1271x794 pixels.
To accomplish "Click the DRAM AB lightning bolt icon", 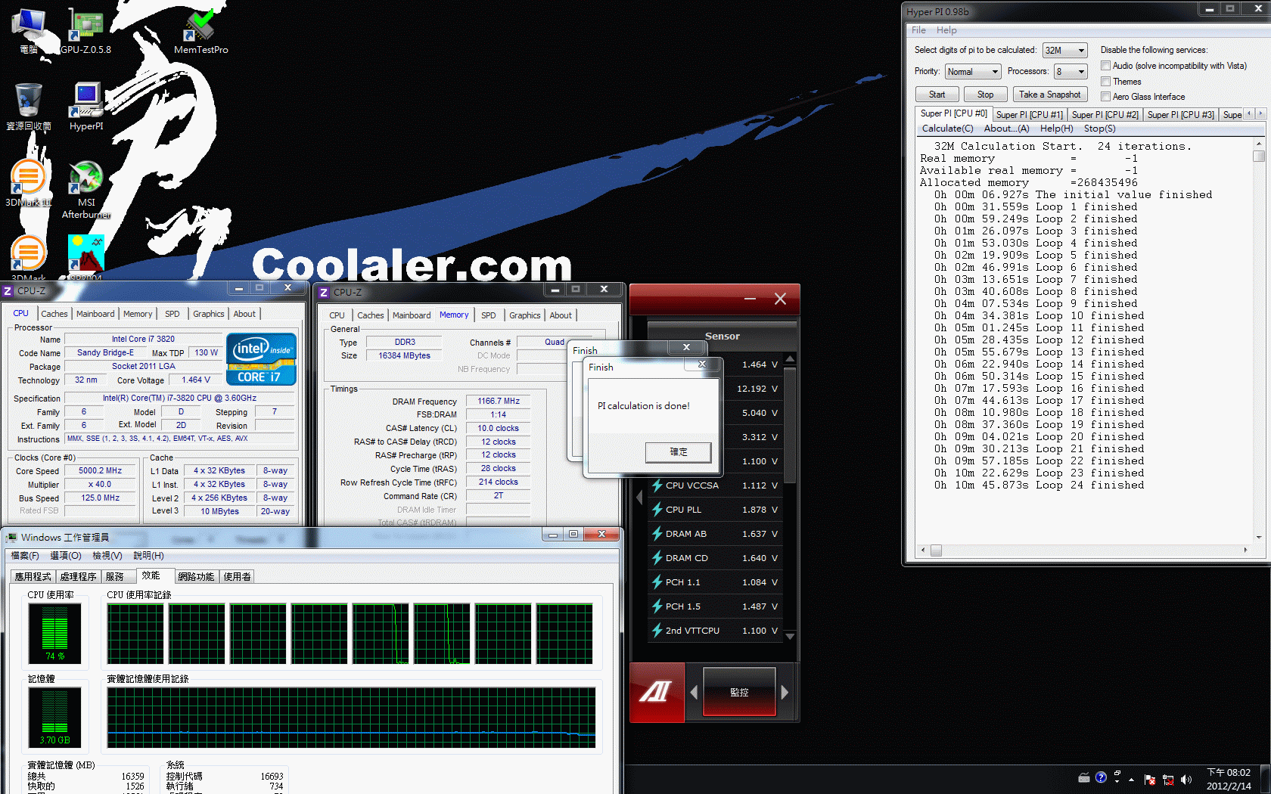I will pos(657,534).
